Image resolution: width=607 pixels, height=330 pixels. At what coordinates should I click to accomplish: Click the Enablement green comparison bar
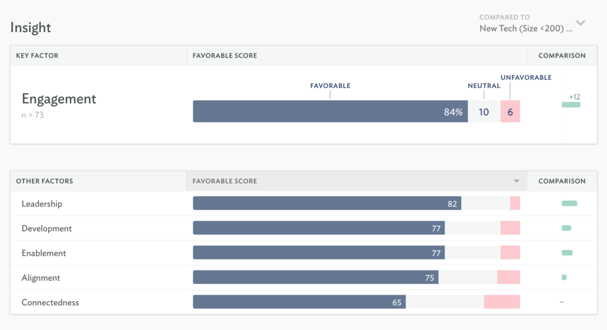click(567, 253)
